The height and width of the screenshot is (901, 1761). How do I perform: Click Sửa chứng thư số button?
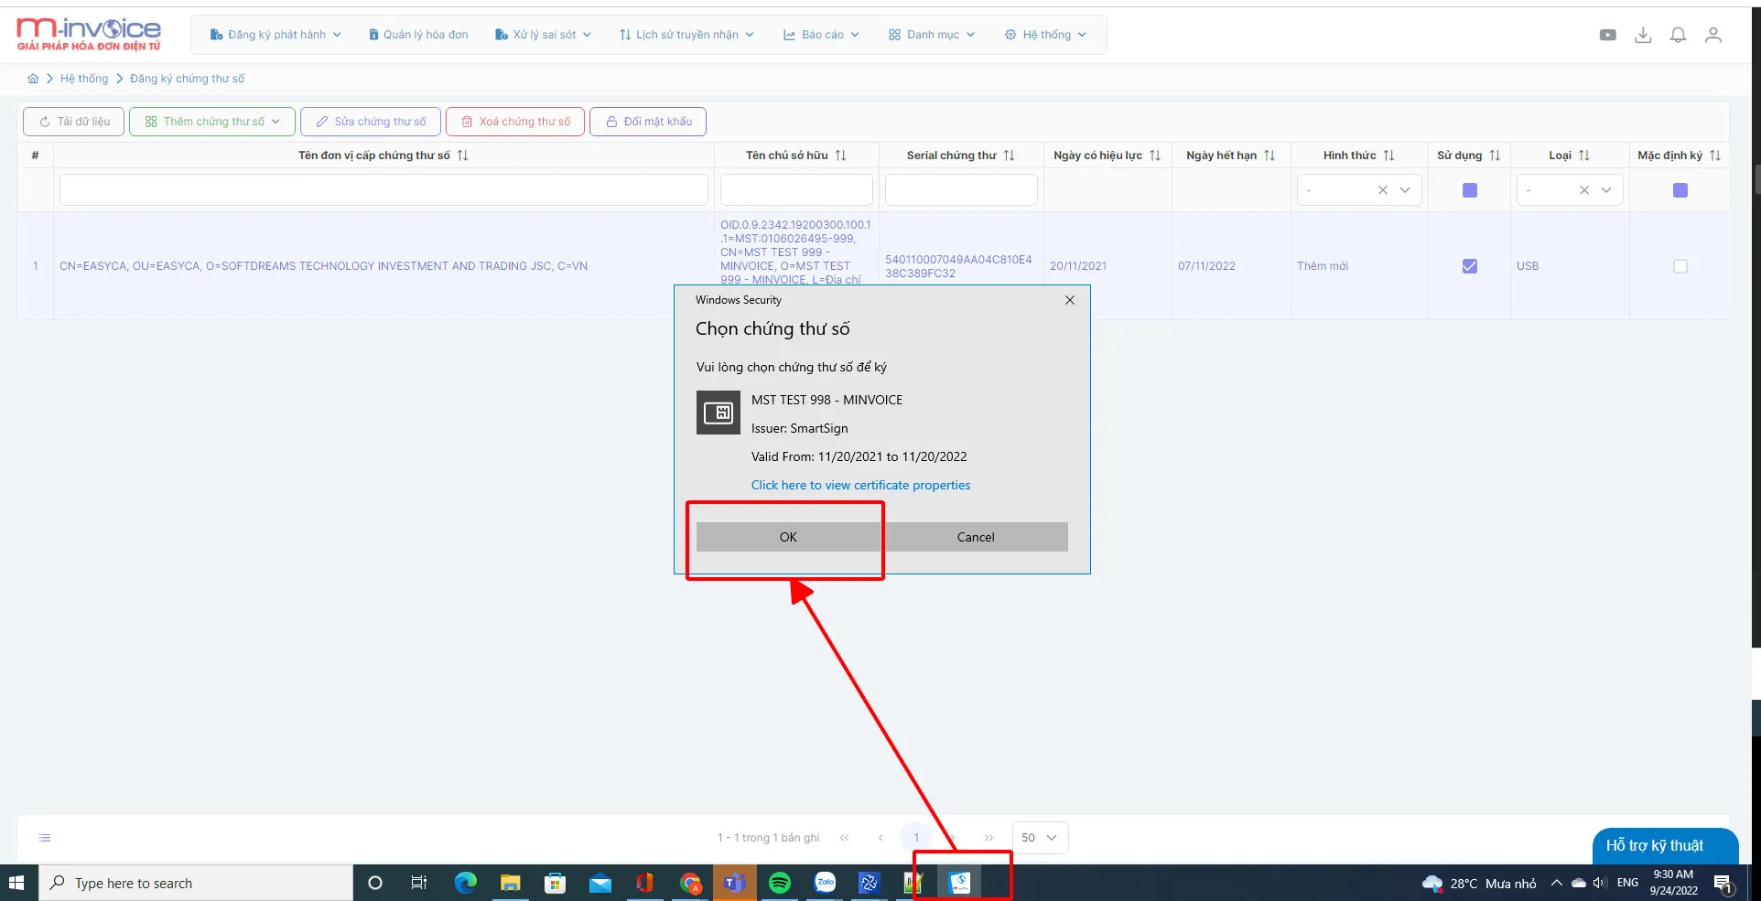coord(371,122)
